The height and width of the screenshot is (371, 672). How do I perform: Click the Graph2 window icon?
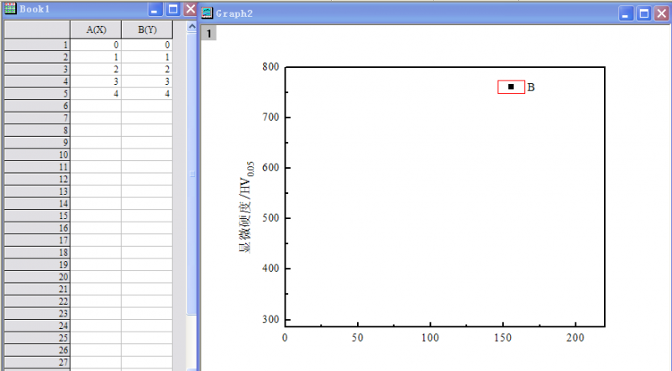[x=207, y=13]
